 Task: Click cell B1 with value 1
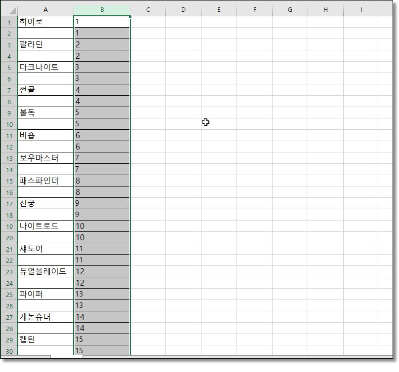tap(102, 22)
